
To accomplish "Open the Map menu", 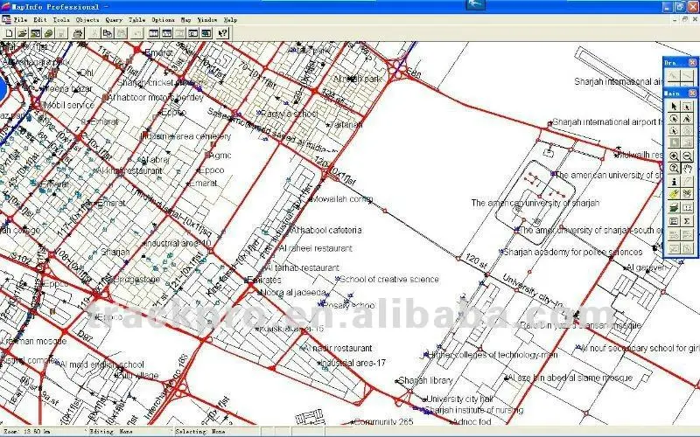I will [x=185, y=19].
